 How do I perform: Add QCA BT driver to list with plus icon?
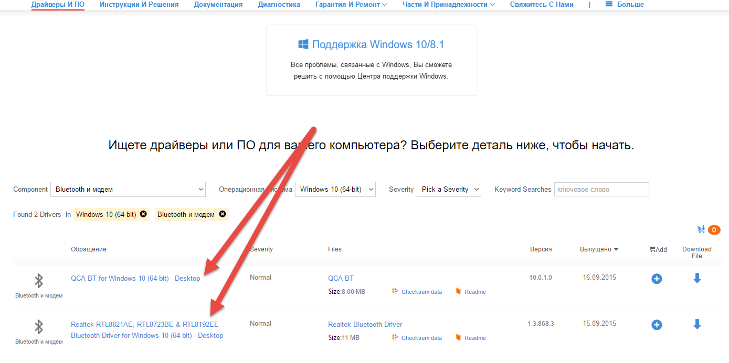pos(657,279)
